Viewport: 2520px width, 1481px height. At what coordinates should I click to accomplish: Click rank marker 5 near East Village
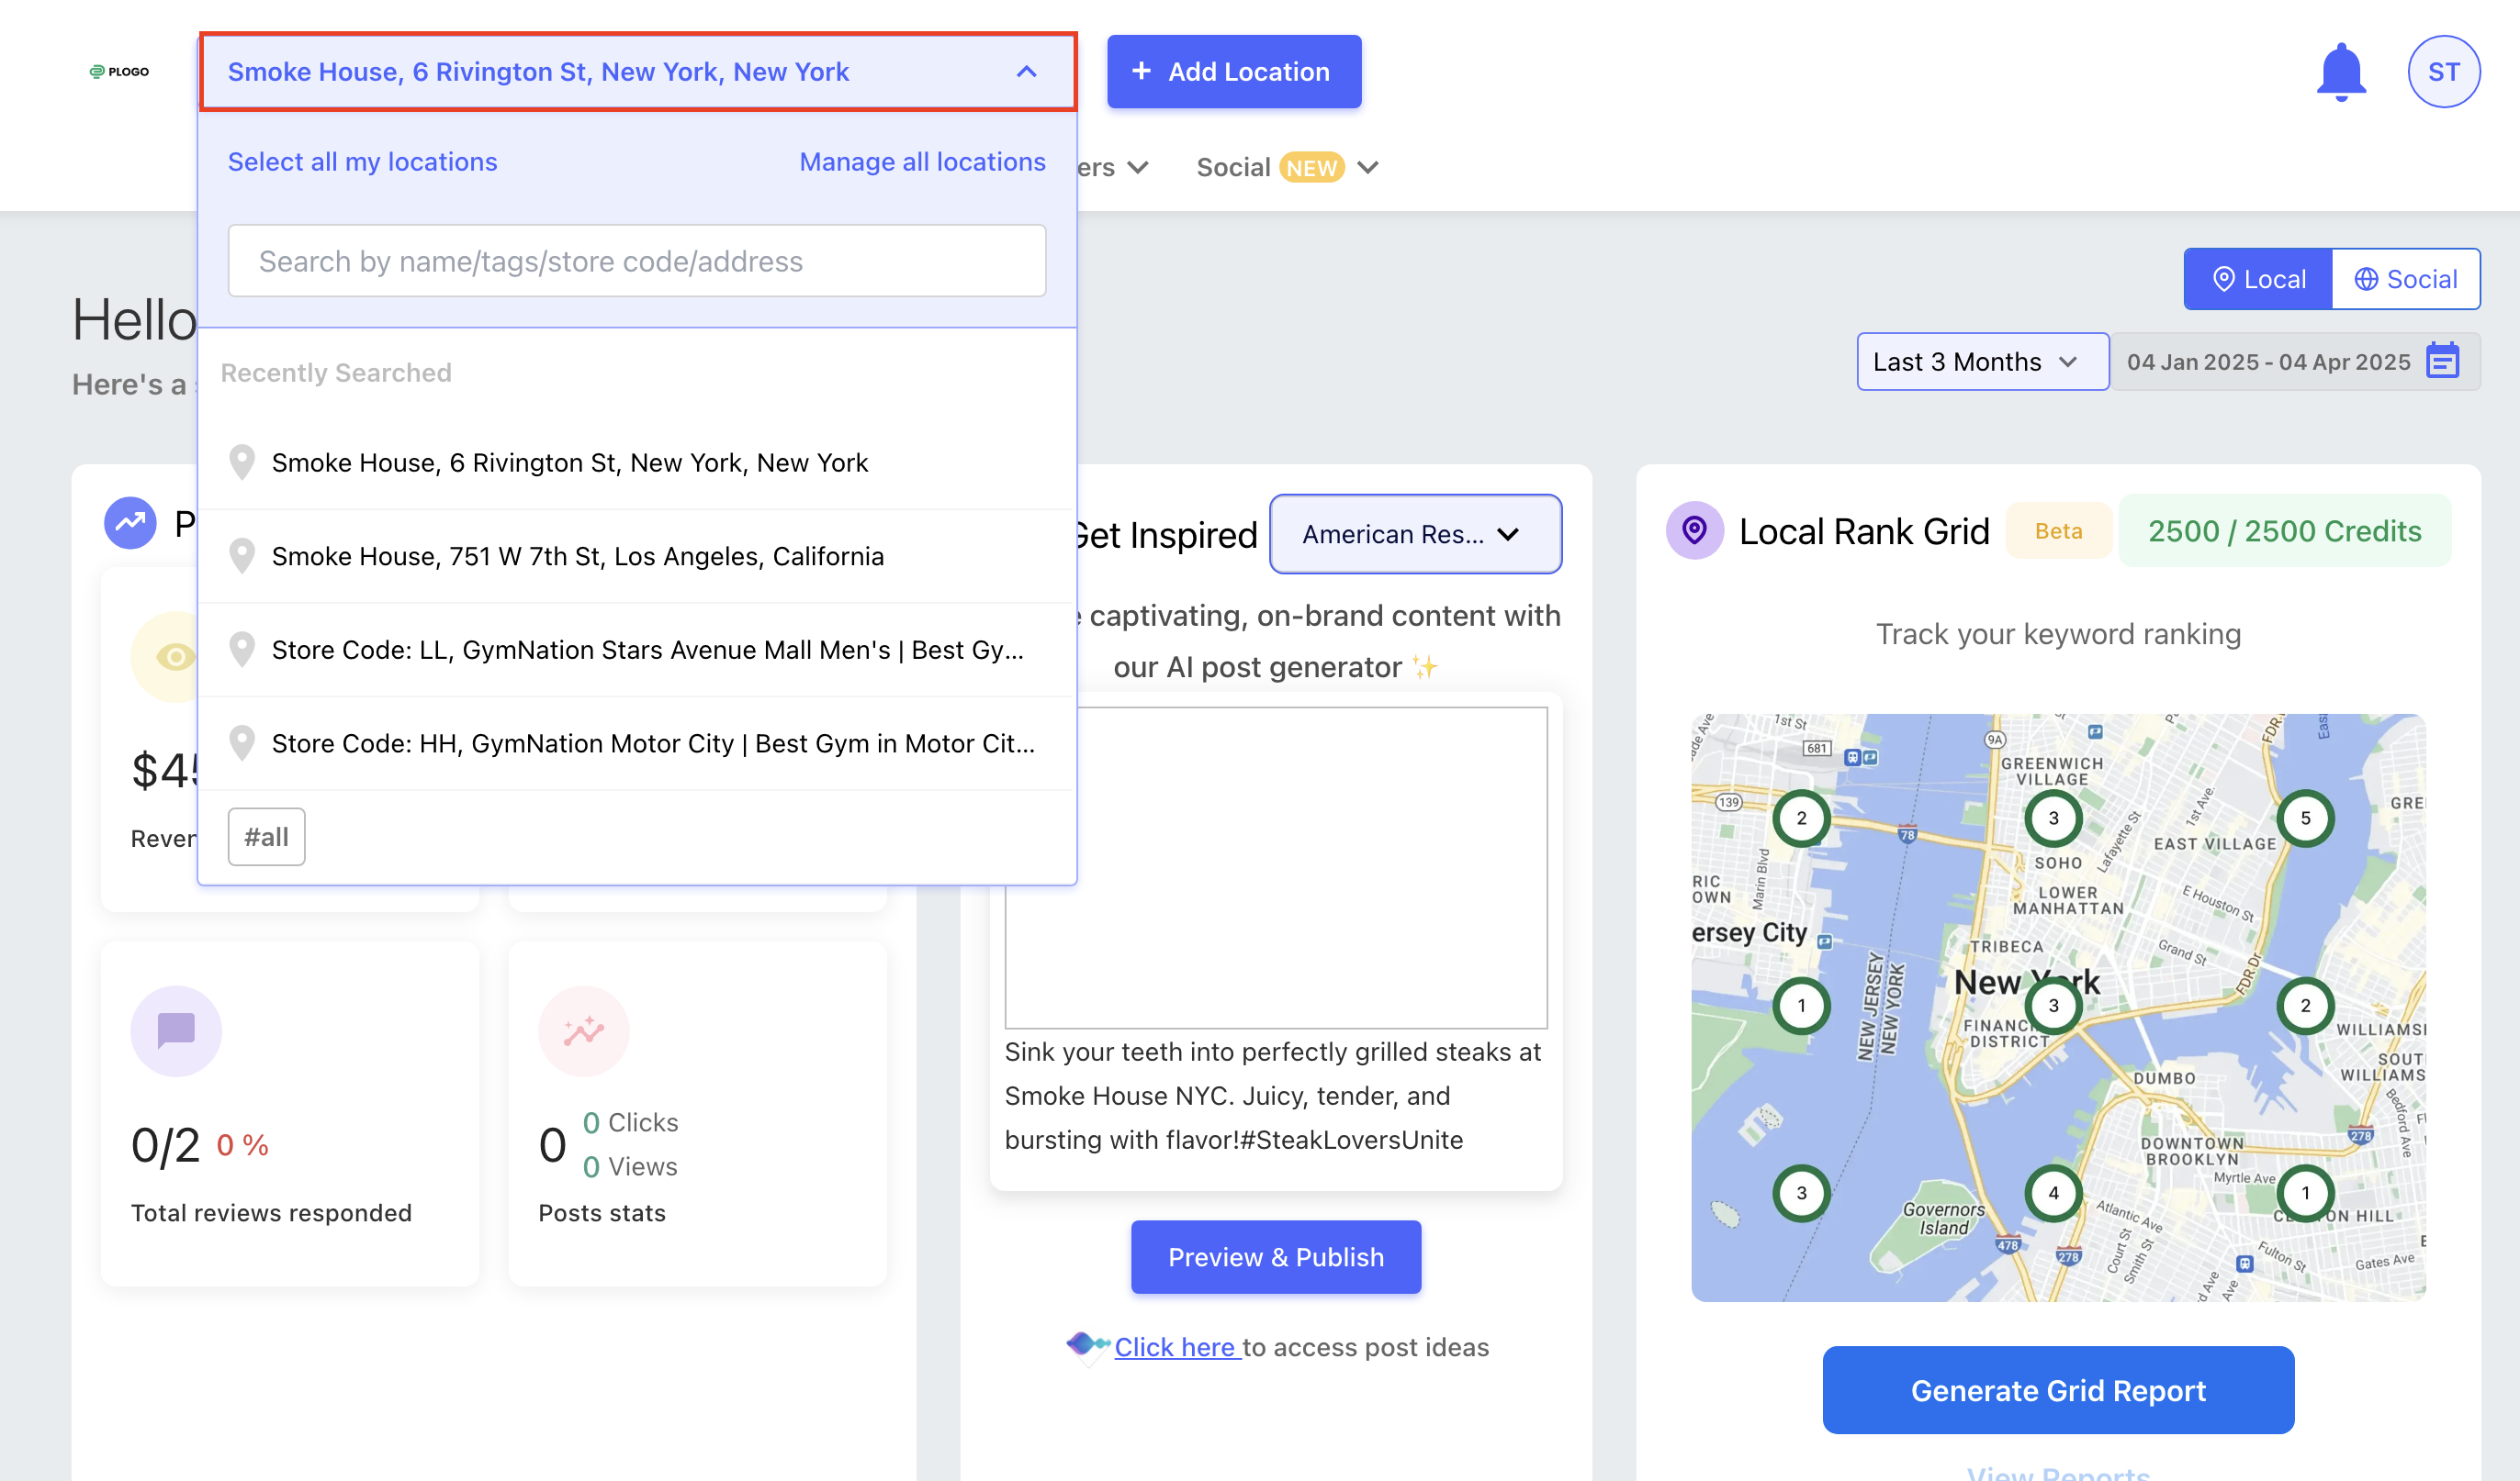coord(2305,818)
